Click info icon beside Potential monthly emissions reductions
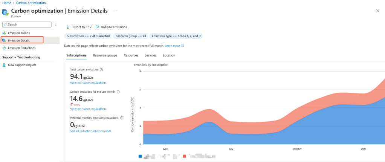 tap(122, 118)
